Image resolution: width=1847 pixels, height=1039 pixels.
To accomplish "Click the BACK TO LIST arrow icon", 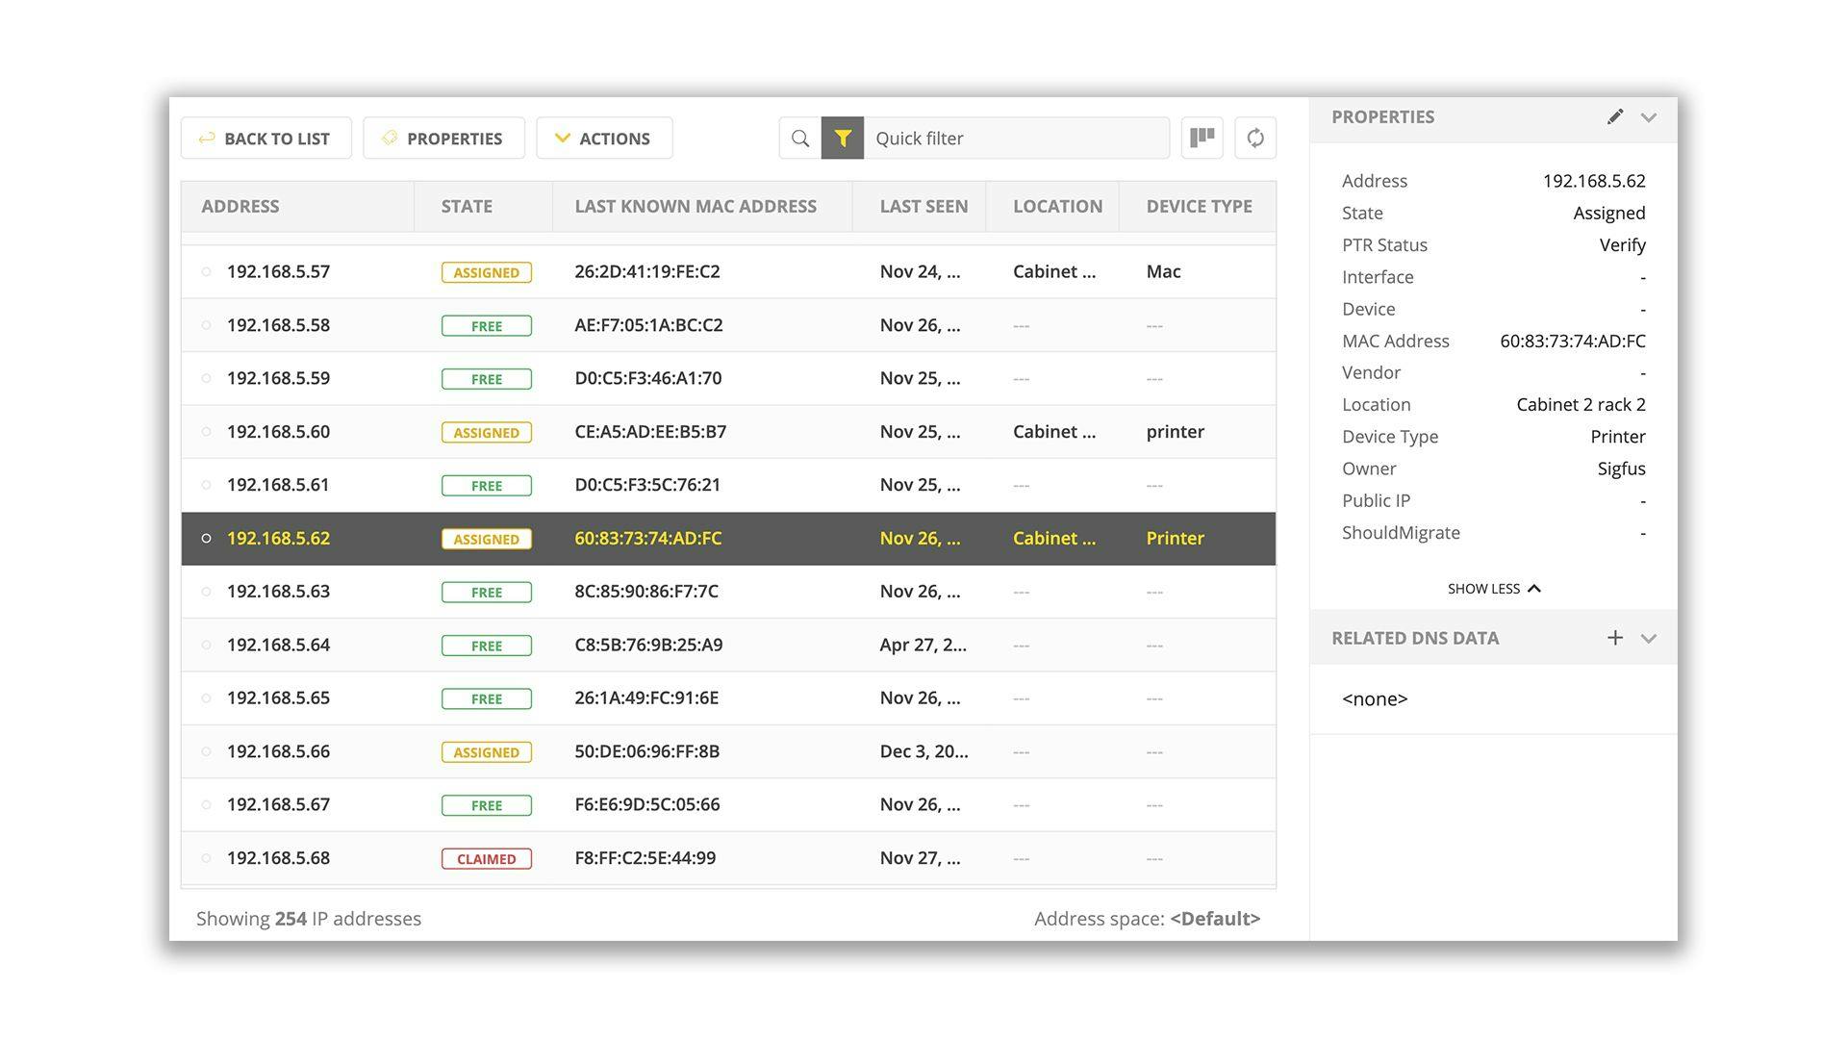I will [206, 137].
